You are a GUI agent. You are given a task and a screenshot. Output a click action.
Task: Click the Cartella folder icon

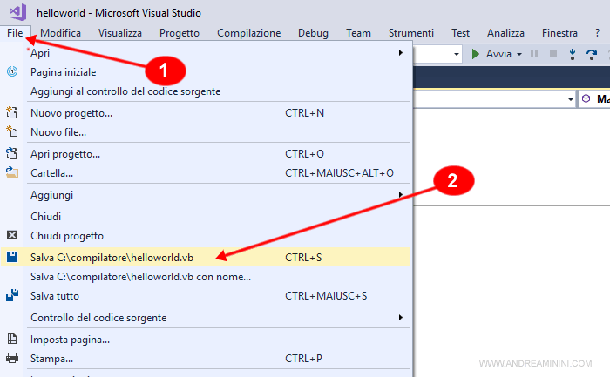point(12,172)
